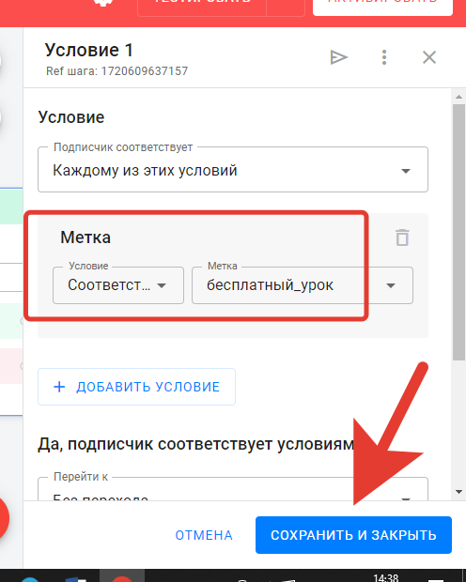
Task: Click the panel scrollbar up arrow
Action: tap(458, 98)
